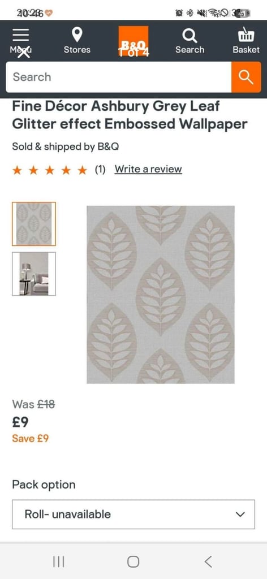Tap the Stores location pin icon
267x579 pixels.
[x=77, y=36]
